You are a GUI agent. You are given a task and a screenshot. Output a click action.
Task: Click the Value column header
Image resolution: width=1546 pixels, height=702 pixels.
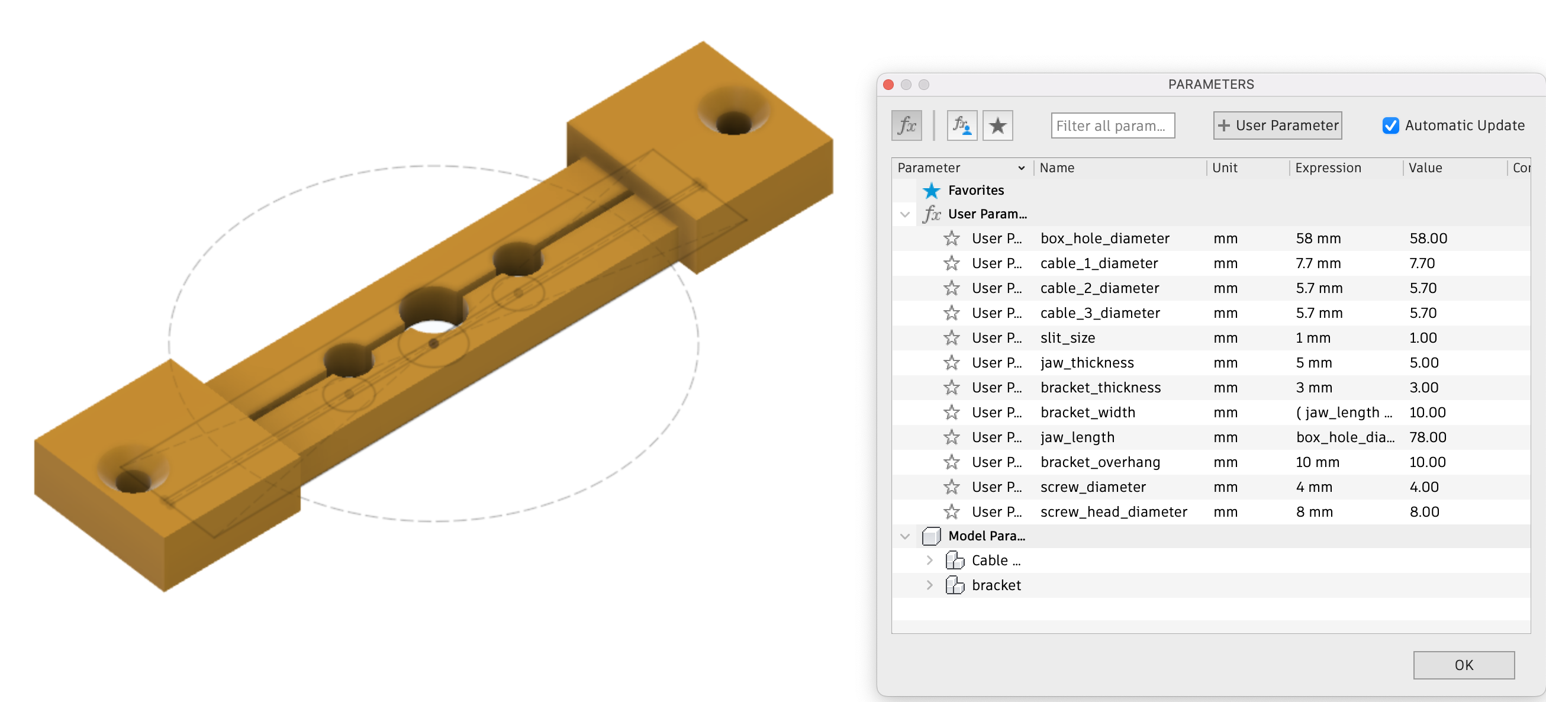click(1425, 168)
